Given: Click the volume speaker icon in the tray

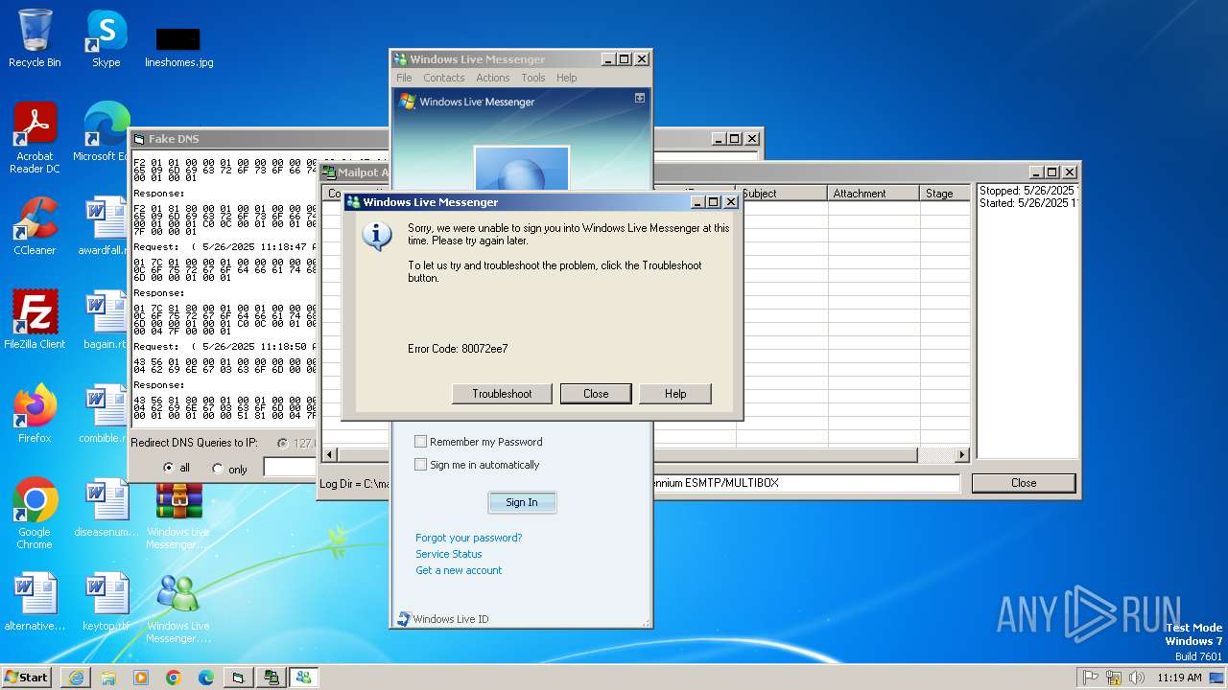Looking at the screenshot, I should coord(1137,678).
